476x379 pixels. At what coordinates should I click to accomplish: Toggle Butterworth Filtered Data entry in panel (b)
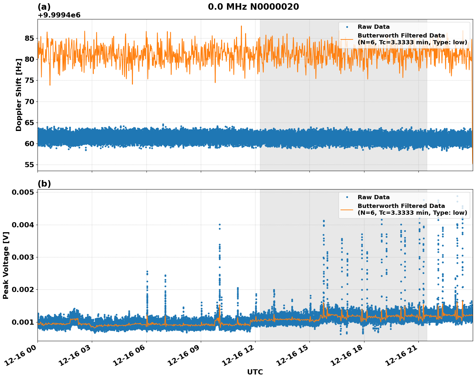401,205
